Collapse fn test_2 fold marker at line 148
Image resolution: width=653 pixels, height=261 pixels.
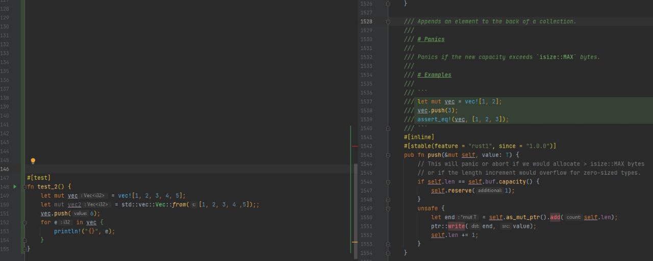[24, 186]
